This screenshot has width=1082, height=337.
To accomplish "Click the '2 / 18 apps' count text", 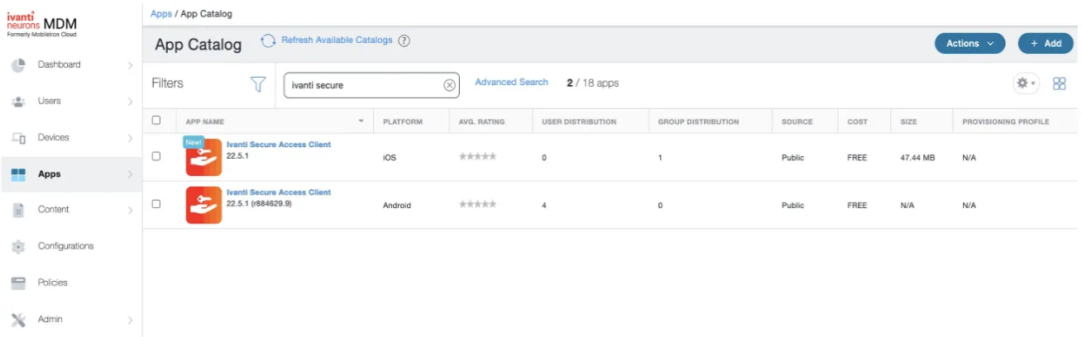I will 592,83.
